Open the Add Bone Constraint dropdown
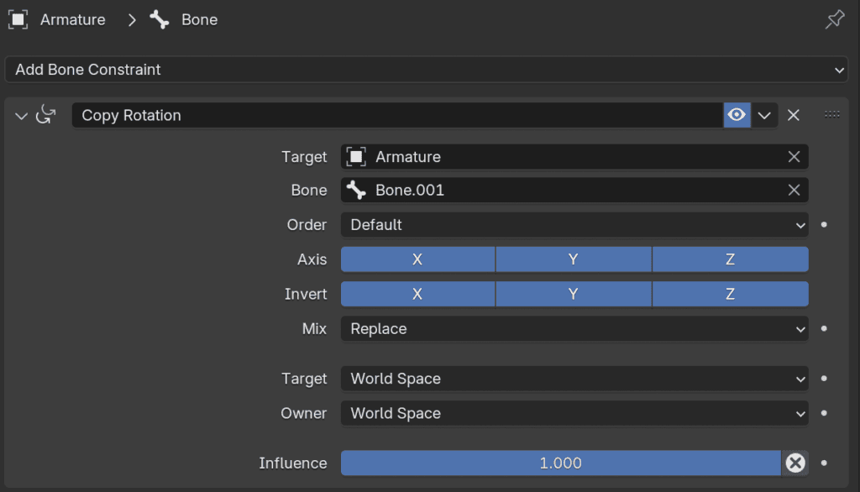 [426, 70]
